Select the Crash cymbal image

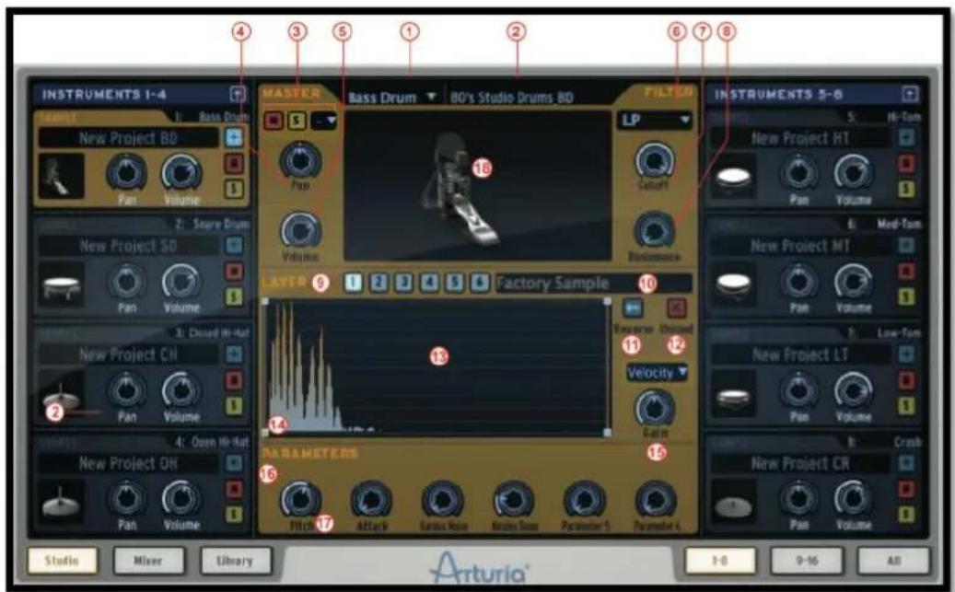[734, 502]
